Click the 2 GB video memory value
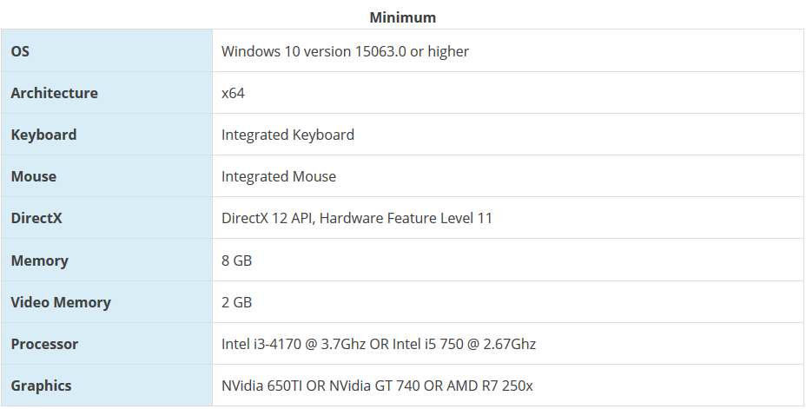This screenshot has height=409, width=806. click(236, 302)
